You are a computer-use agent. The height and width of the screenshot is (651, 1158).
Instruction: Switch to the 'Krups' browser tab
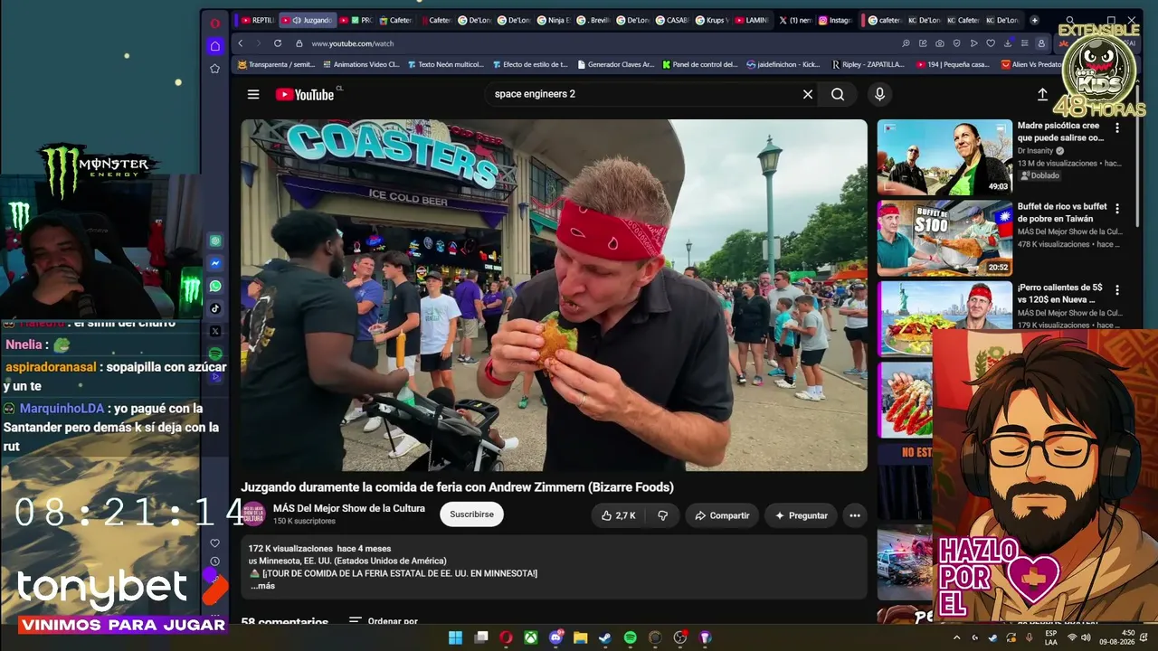point(711,20)
